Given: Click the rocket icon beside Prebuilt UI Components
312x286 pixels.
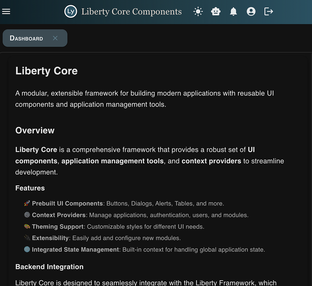Looking at the screenshot, I should point(27,203).
